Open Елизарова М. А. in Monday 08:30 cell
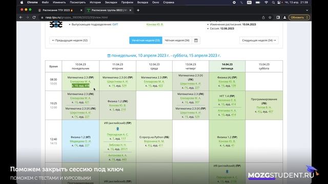The width and height of the screenshot is (328, 184). click(x=80, y=82)
